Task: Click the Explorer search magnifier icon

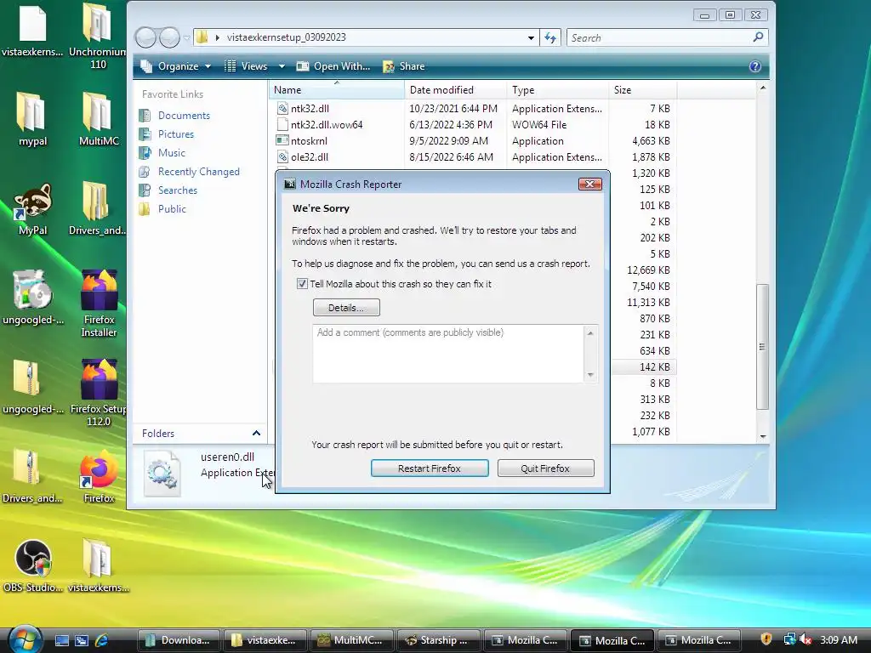Action: [758, 37]
